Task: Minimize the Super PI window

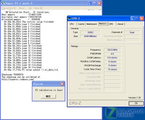Action: tap(90, 3)
